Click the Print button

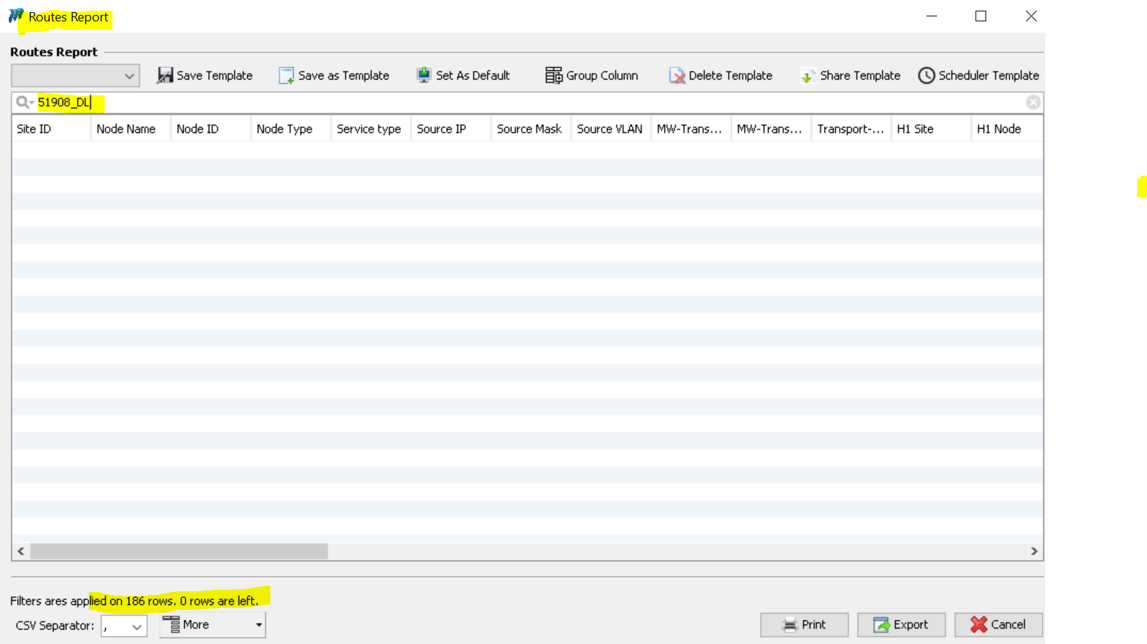804,625
